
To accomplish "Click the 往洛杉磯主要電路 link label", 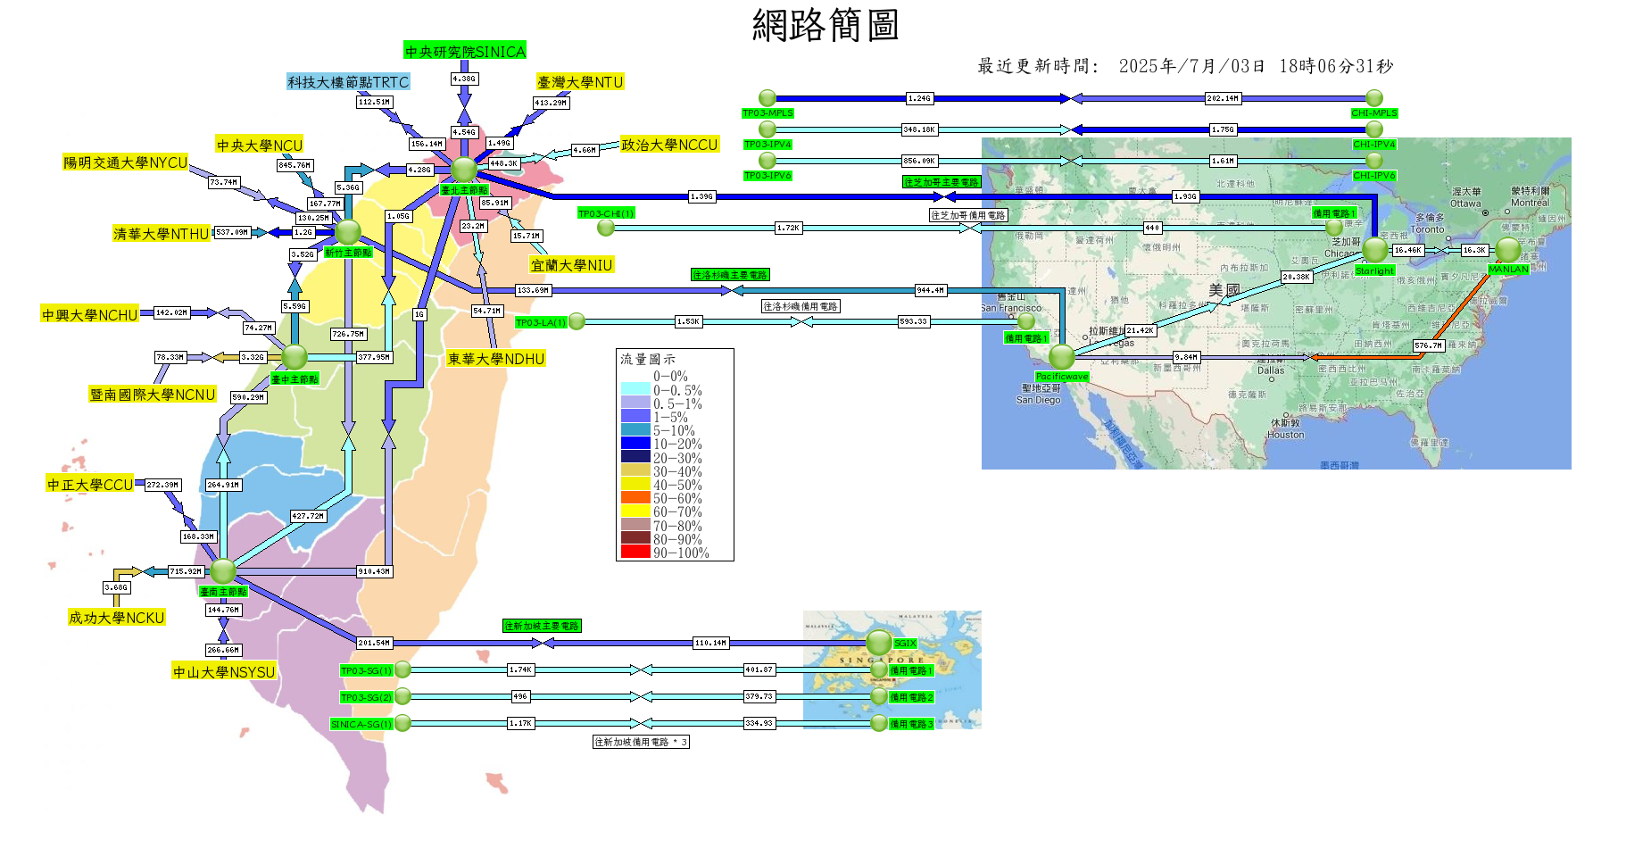I will [730, 275].
